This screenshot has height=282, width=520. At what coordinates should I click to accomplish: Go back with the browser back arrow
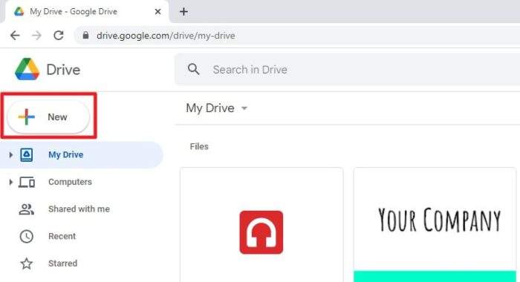point(15,35)
